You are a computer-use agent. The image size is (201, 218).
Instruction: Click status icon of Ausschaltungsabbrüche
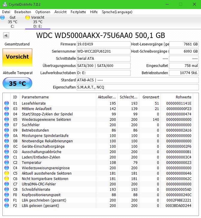(x=7, y=152)
